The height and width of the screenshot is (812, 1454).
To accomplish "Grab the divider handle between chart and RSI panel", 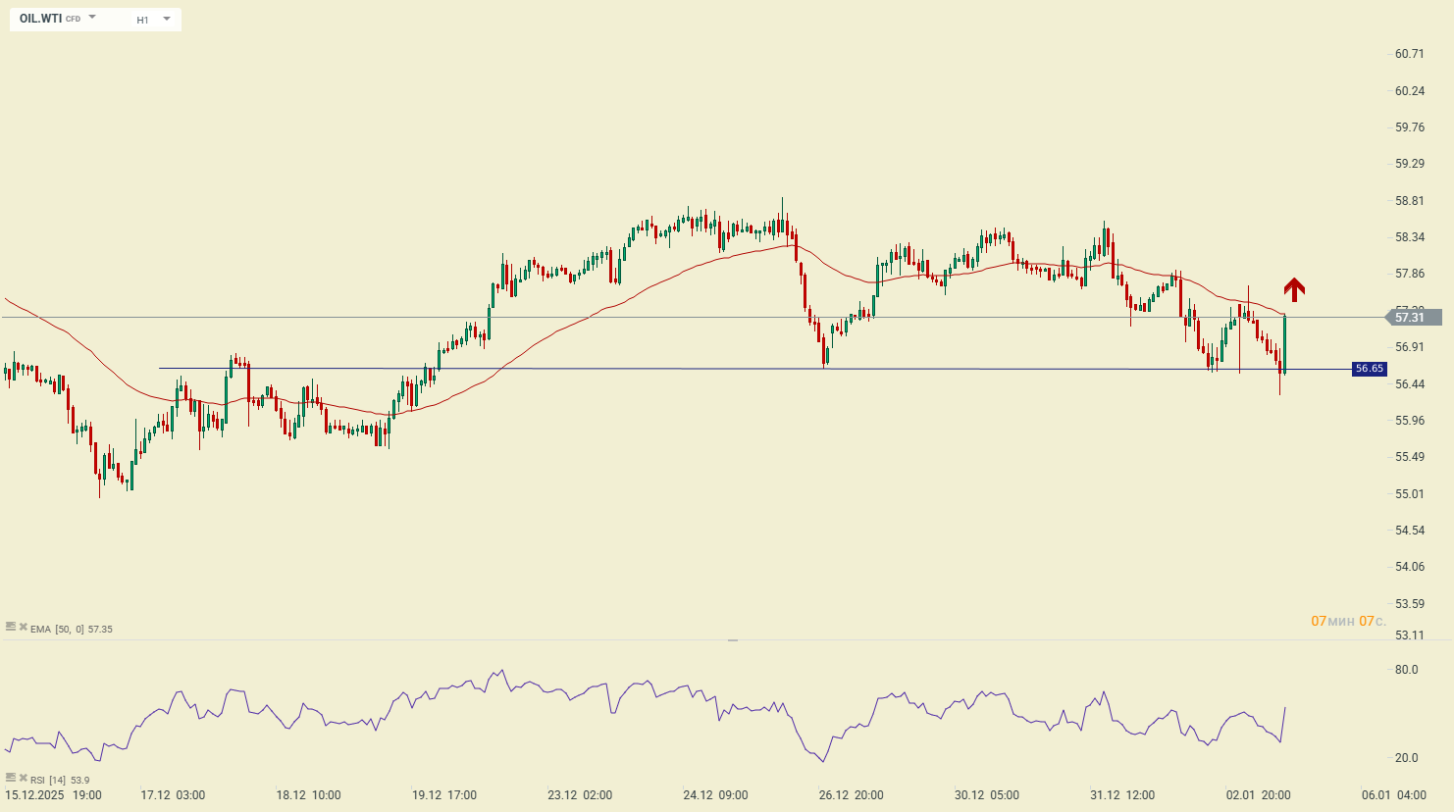I will coord(732,639).
